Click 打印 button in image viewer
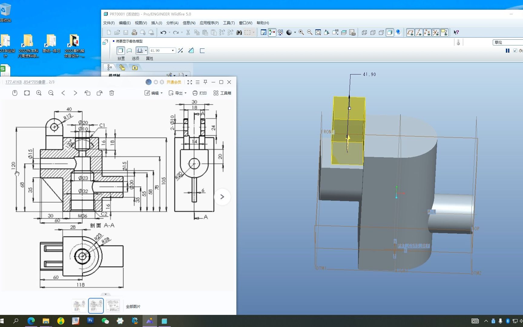Screen dimensions: 523x327 200,93
